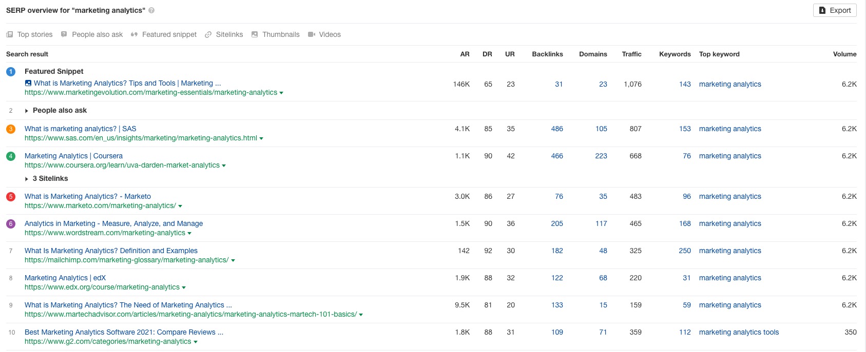
Task: Click the g2.com categories URL
Action: [x=108, y=341]
